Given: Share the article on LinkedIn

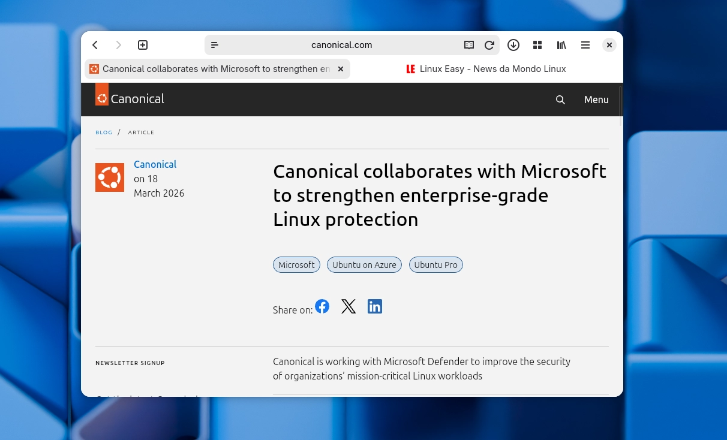Looking at the screenshot, I should click(x=375, y=306).
